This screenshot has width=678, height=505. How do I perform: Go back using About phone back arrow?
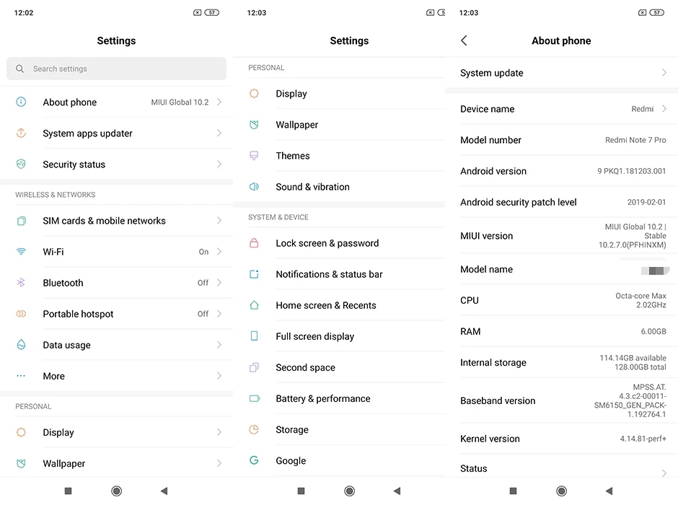[464, 40]
